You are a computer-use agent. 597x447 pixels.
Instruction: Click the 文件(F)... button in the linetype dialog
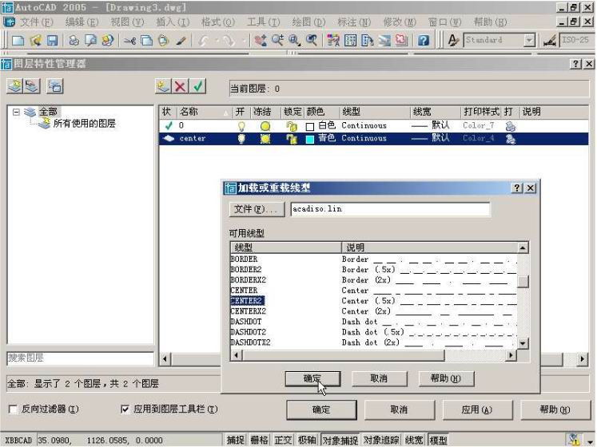(x=257, y=209)
